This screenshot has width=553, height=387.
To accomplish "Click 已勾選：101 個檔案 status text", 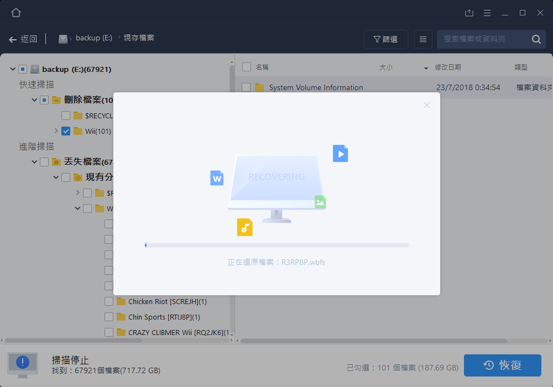I will coord(403,368).
